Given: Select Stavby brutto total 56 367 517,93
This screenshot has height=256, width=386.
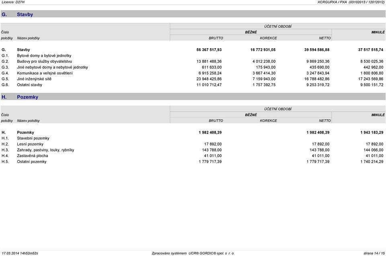Looking at the screenshot, I should coord(209,50).
